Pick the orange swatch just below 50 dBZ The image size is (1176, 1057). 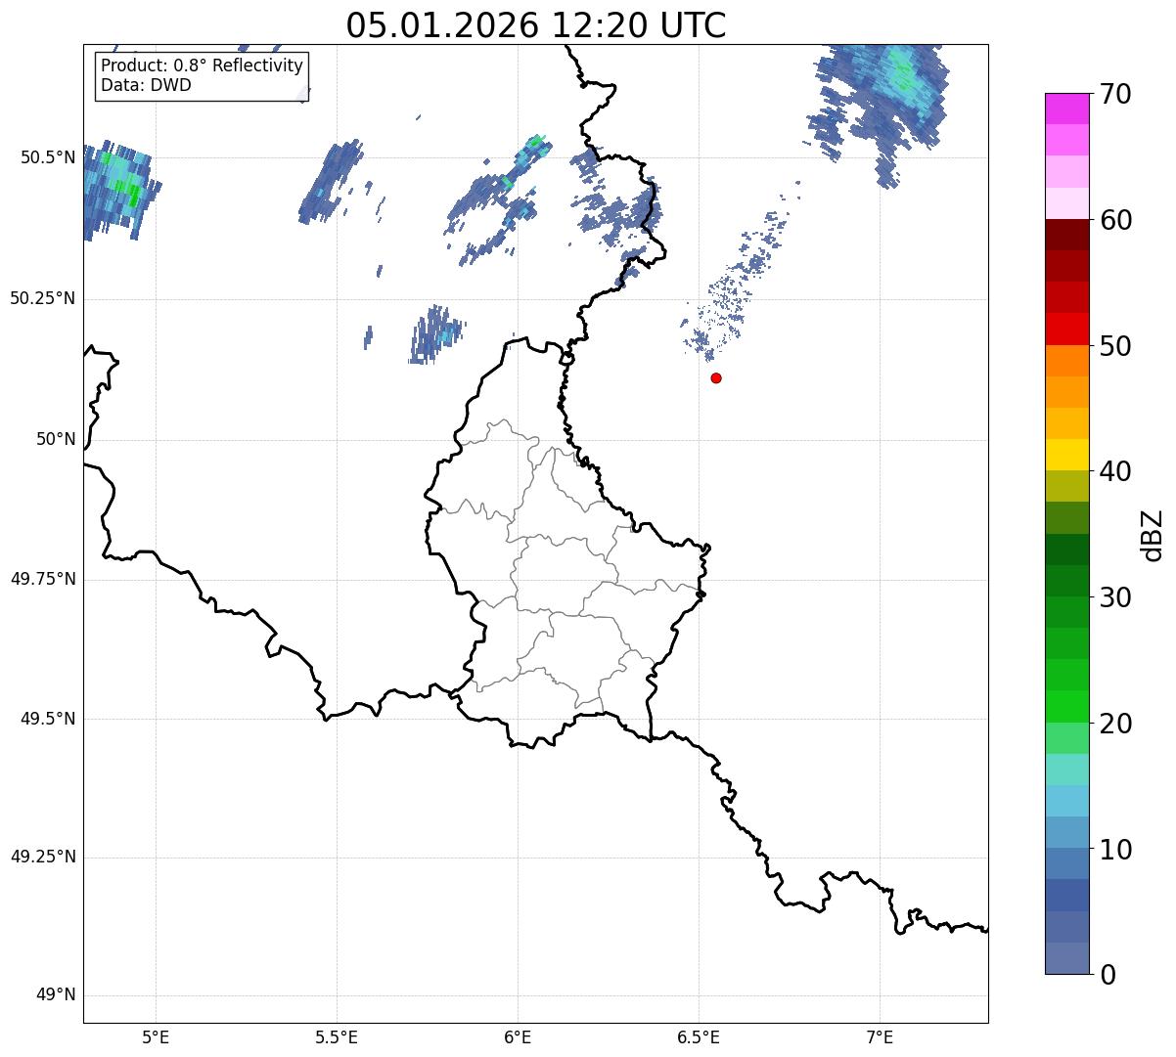tap(1067, 361)
